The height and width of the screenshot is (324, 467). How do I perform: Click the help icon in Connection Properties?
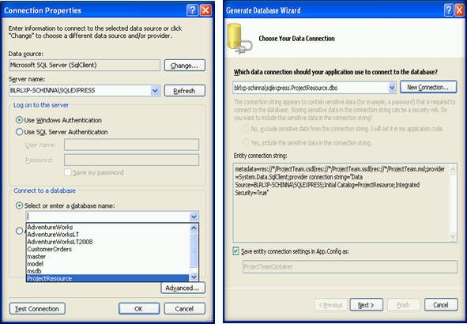pyautogui.click(x=192, y=10)
